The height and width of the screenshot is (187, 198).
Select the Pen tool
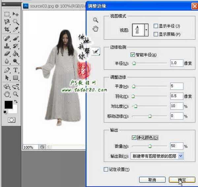(7, 70)
